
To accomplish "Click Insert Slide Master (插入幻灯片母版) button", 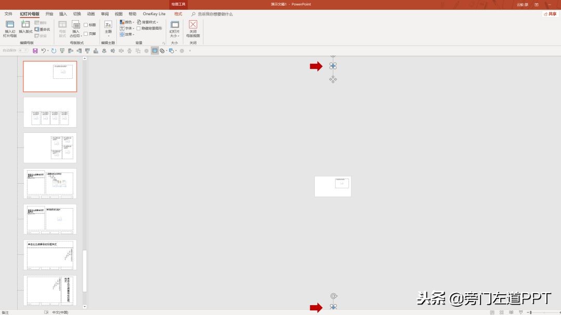I will [x=10, y=29].
